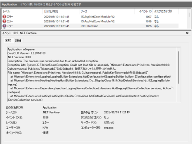Image resolution: width=192 pixels, height=144 pixels.
Task: Click ソース value '.NET Runtime' in details
Action: pos(51,112)
